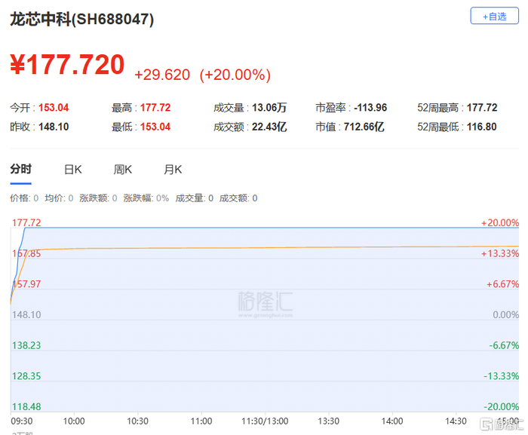Click y-axis label 128.35

pos(26,376)
